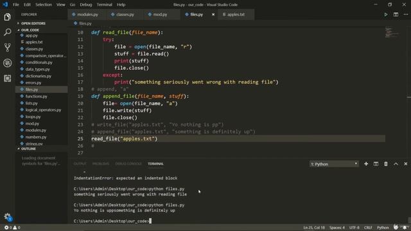The height and width of the screenshot is (231, 411).
Task: Open the Debug menu
Action: point(85,4)
